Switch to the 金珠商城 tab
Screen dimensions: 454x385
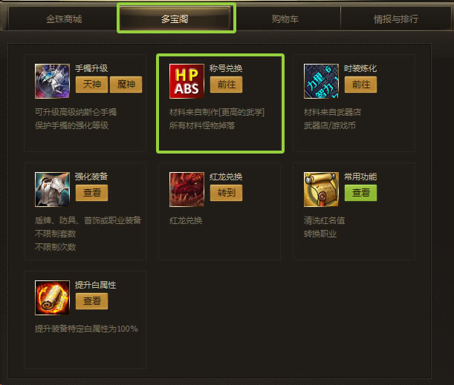pyautogui.click(x=64, y=19)
